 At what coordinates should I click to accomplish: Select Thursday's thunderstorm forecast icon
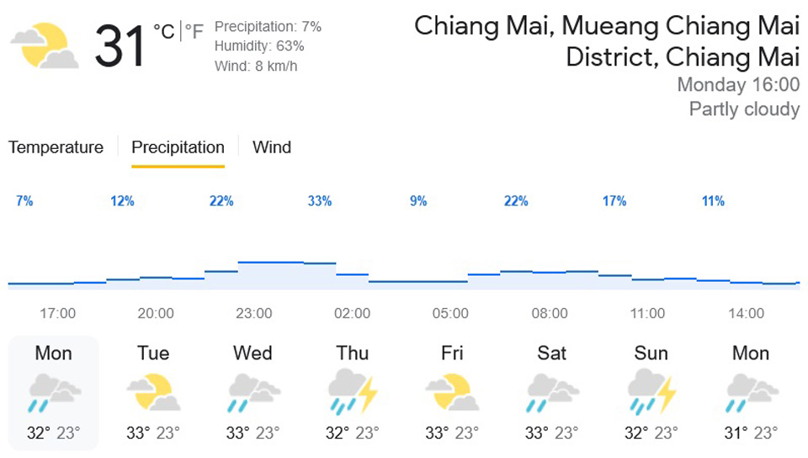click(x=352, y=393)
